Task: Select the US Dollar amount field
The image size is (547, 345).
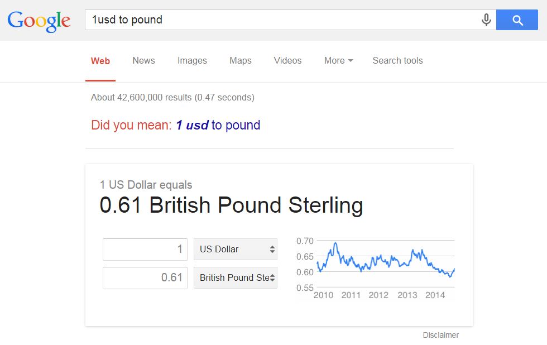Action: click(145, 250)
